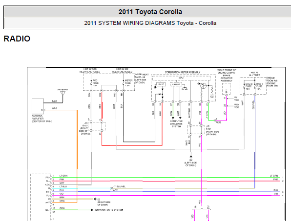Click the ACC FUSE label
The image size is (291, 221).
(95, 83)
